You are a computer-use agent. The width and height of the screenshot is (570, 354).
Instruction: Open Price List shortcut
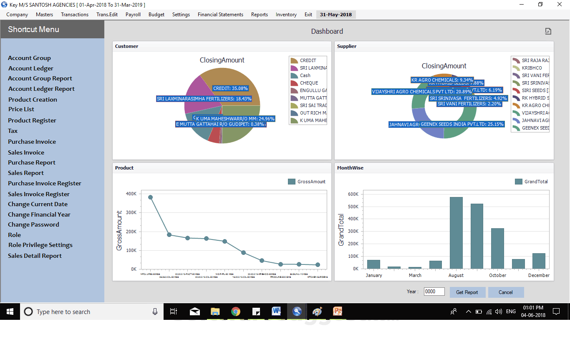21,109
